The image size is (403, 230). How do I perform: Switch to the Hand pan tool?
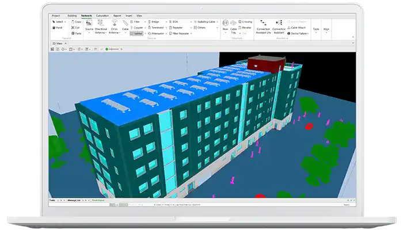58,27
